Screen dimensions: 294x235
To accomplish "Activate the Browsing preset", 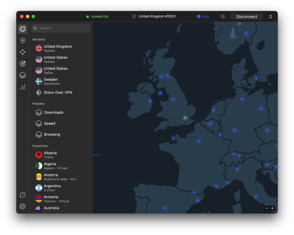I will pos(61,135).
